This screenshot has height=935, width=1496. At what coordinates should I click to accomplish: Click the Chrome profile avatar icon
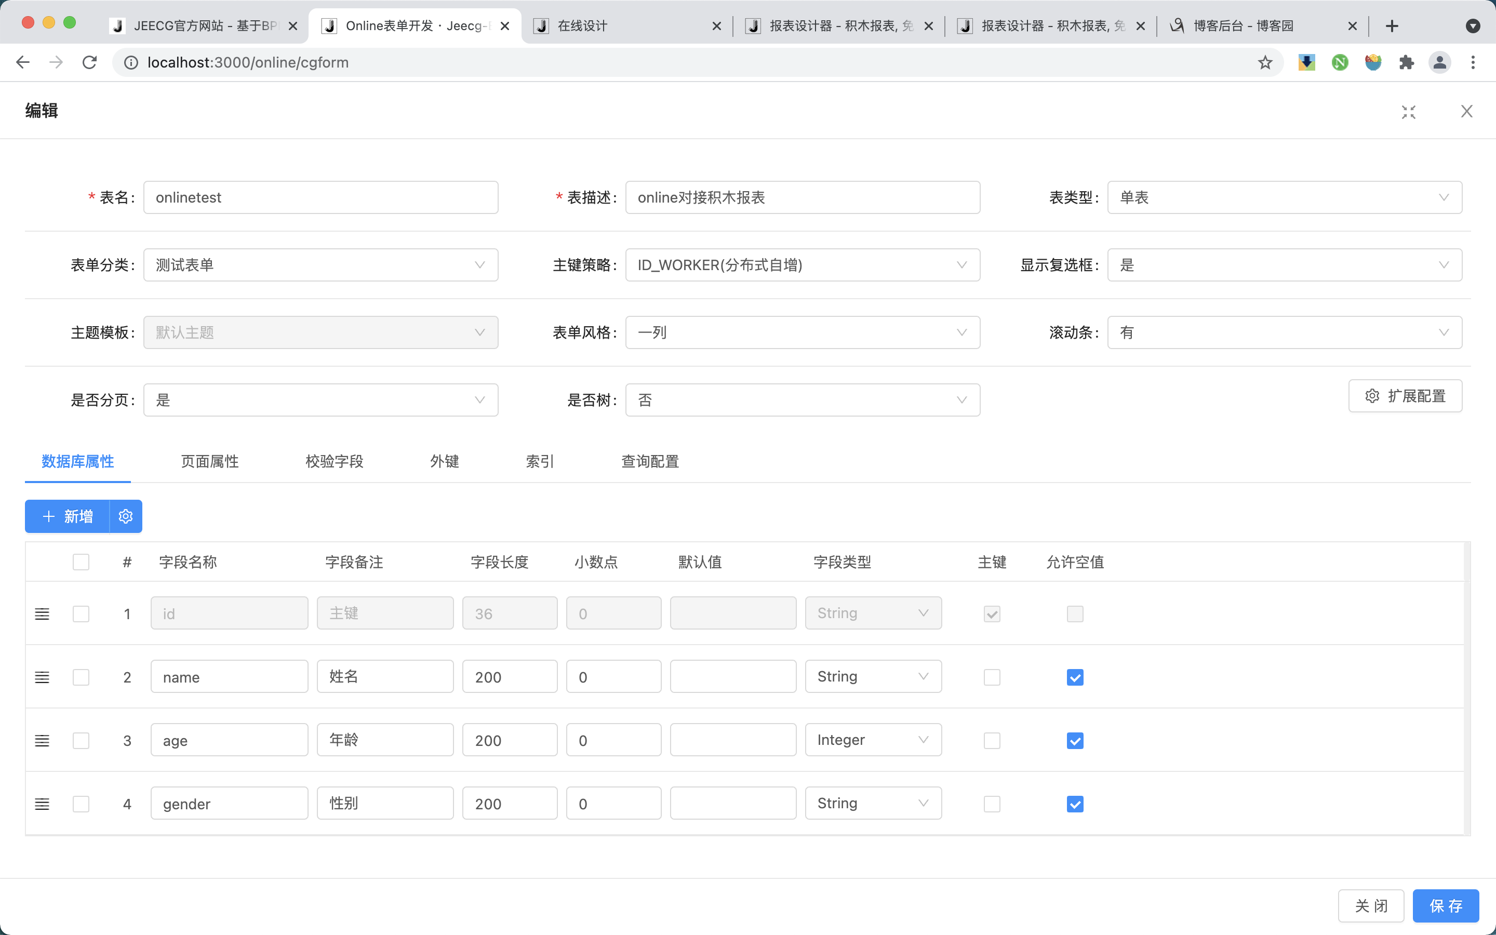coord(1439,62)
